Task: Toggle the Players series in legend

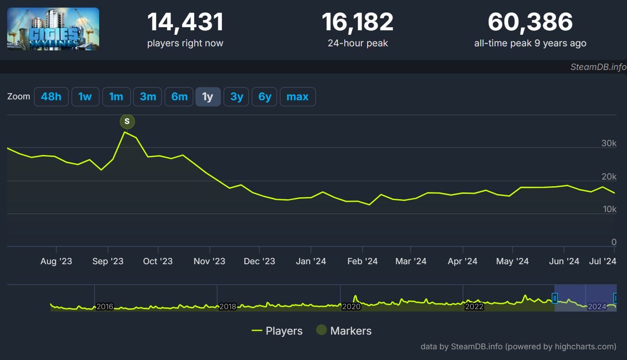Action: pyautogui.click(x=277, y=331)
